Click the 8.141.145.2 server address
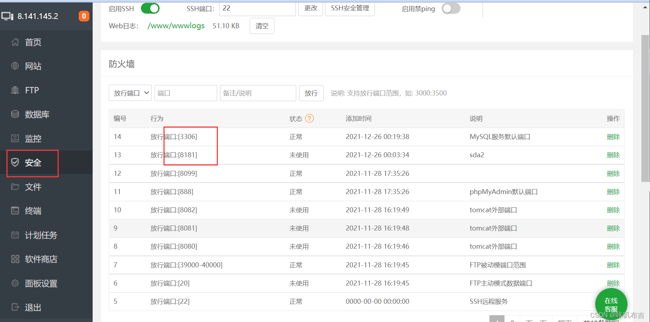The image size is (650, 322). click(x=38, y=16)
